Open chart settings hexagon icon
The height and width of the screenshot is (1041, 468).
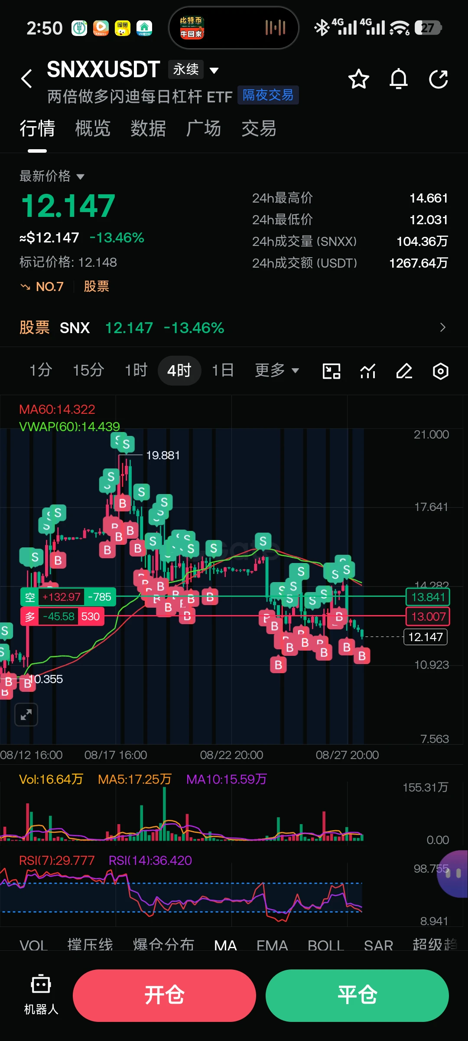pos(440,371)
